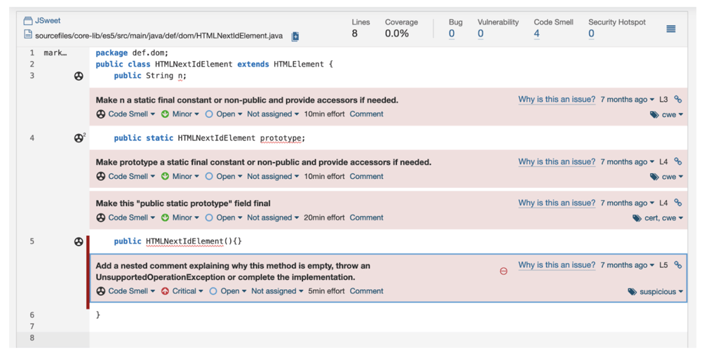Open the 7 months ago dropdown on L3 issue
The height and width of the screenshot is (355, 707).
point(627,100)
